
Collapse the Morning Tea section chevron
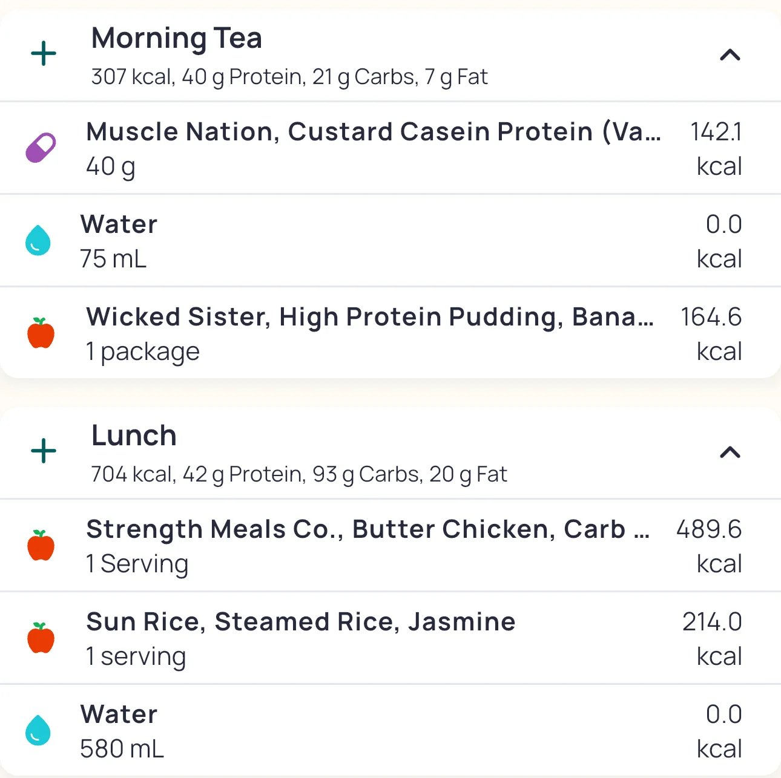tap(730, 55)
